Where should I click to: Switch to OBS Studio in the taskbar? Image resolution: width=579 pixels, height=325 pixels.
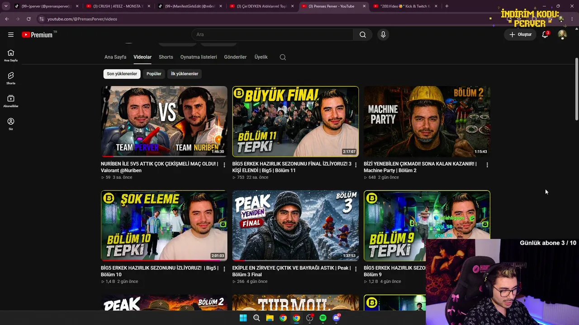pos(309,318)
